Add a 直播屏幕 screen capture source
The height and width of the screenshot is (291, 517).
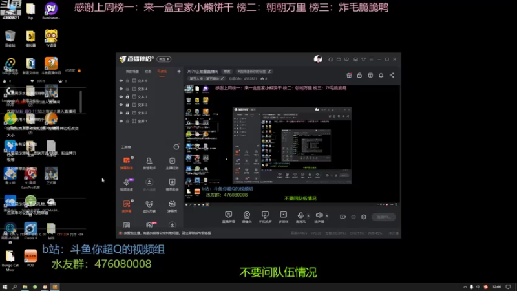pyautogui.click(x=228, y=217)
